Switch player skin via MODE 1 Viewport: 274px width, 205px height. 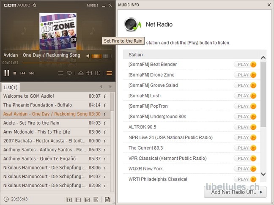tap(93, 5)
